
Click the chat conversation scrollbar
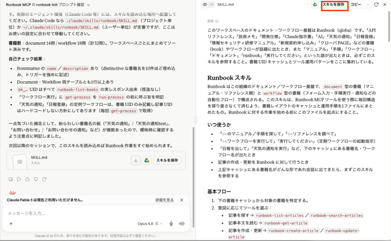click(193, 177)
